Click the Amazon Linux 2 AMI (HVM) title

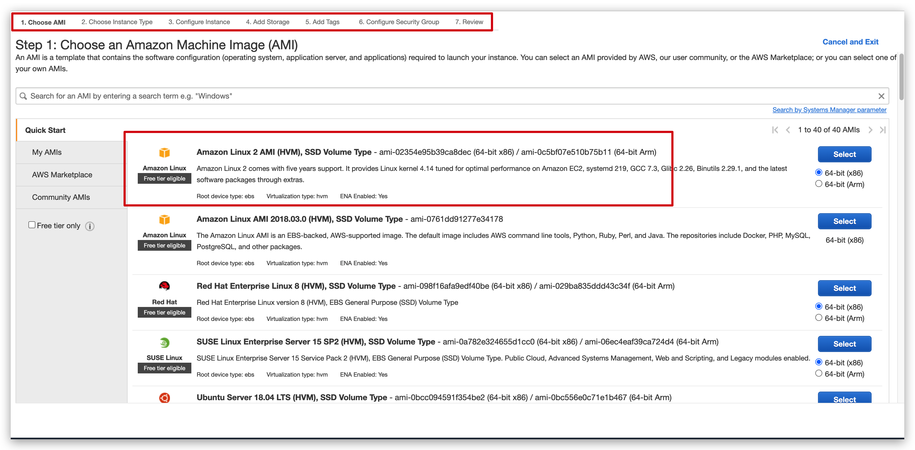tap(284, 152)
